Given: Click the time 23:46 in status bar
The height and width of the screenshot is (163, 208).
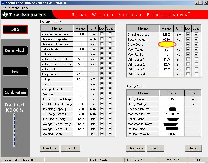Looking at the screenshot, I should click(x=198, y=160).
